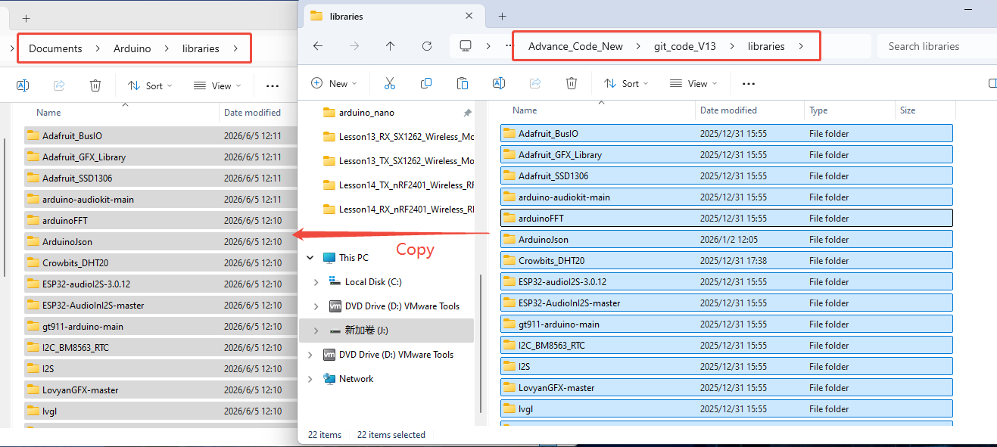The width and height of the screenshot is (997, 447).
Task: Click the navigation pane vertical scrollbar
Action: (480, 342)
